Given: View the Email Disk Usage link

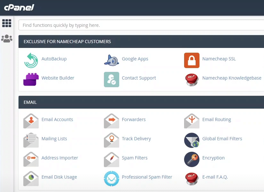Looking at the screenshot, I should [x=59, y=177].
